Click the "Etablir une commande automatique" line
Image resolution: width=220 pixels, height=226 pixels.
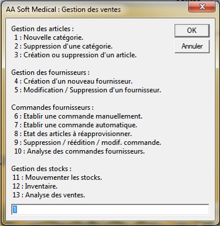click(x=80, y=125)
